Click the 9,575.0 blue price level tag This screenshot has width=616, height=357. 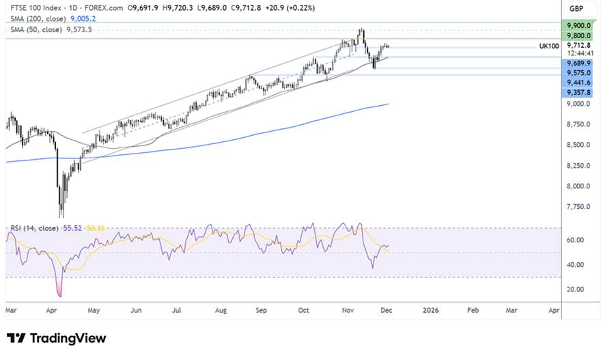(577, 72)
